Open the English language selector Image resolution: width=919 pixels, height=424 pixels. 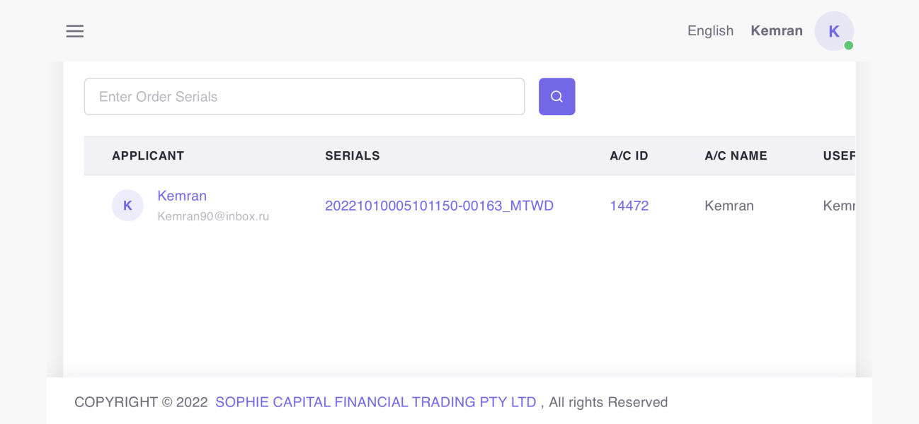tap(710, 31)
